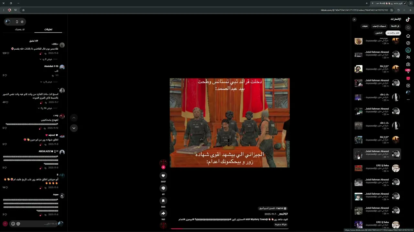Play or pause the courtroom video
Viewport: 414px width, 232px height.
pyautogui.click(x=230, y=123)
